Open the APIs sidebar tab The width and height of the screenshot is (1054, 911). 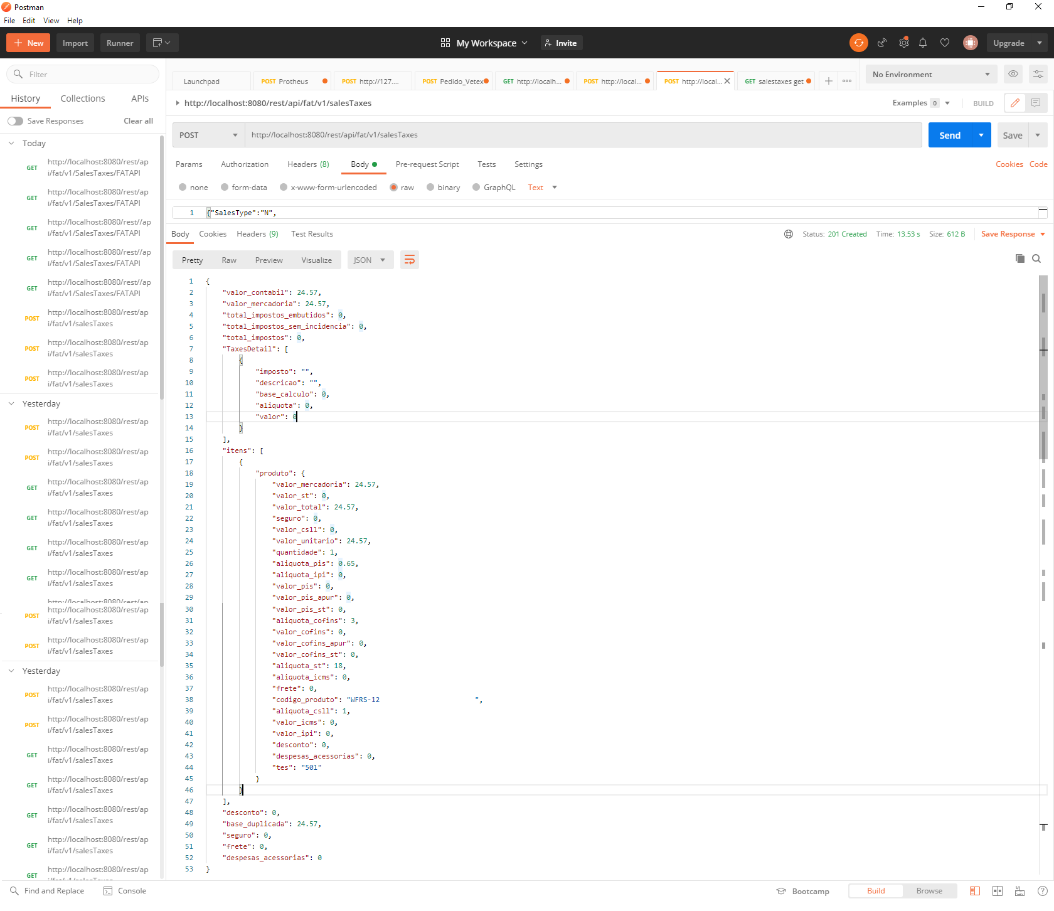coord(140,99)
